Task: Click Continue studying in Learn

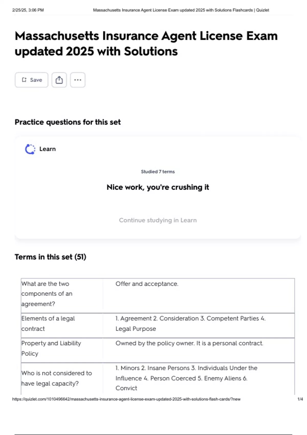Action: (158, 220)
